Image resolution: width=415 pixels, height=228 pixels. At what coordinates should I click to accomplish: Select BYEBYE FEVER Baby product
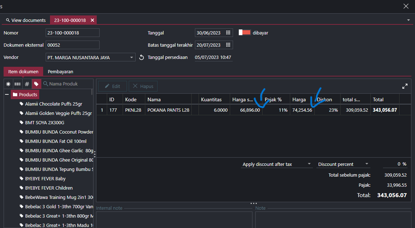[45, 178]
